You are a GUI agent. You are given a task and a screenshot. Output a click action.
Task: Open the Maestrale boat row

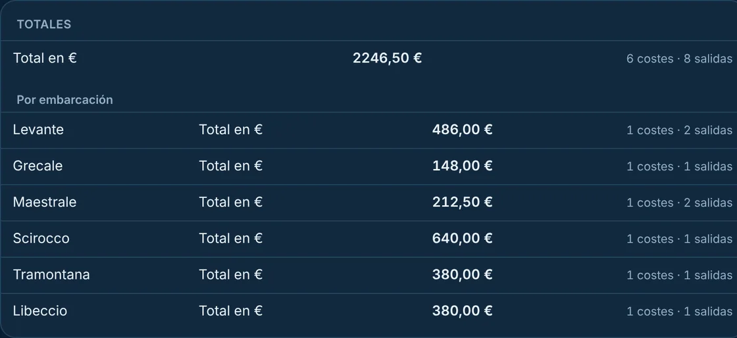pyautogui.click(x=368, y=203)
